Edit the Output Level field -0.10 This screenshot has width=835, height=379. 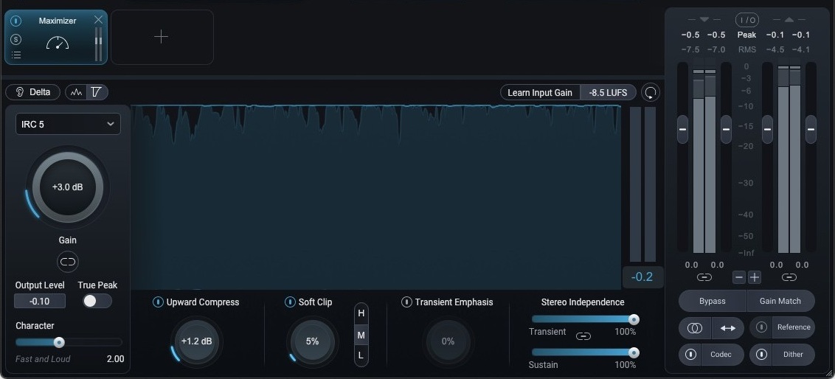point(40,302)
